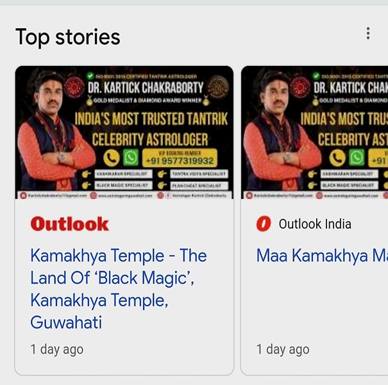
Task: Click '1 day ago' under the second story
Action: tap(283, 349)
